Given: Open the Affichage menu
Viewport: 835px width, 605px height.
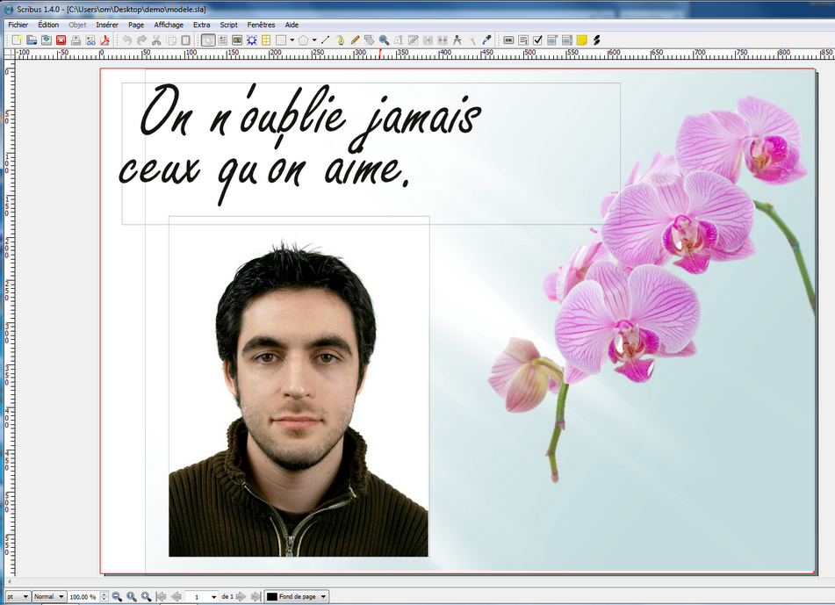Looking at the screenshot, I should click(169, 25).
